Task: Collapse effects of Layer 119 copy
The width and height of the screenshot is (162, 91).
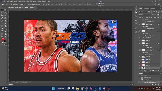Action: 160,24
